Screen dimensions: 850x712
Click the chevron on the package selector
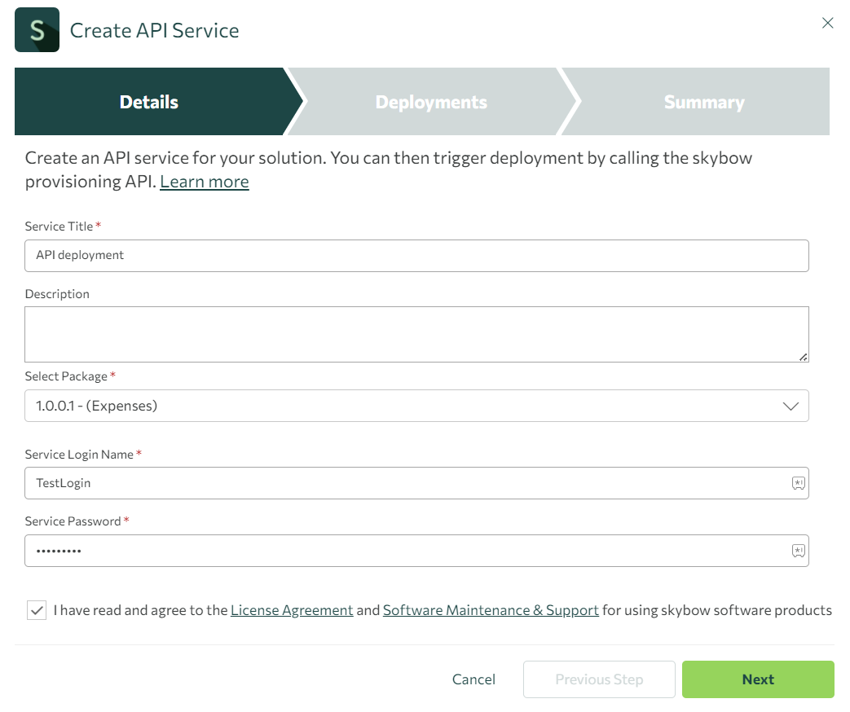790,406
